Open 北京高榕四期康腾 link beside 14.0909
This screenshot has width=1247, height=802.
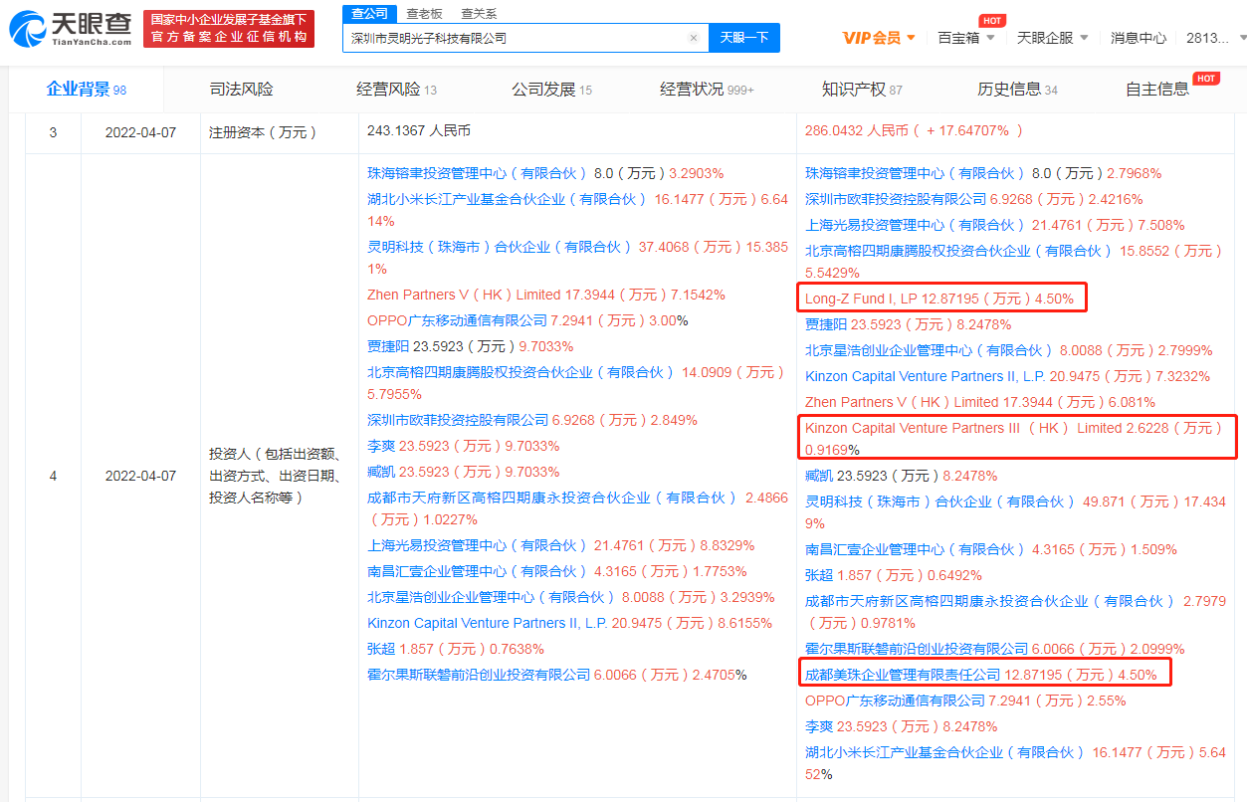point(521,372)
